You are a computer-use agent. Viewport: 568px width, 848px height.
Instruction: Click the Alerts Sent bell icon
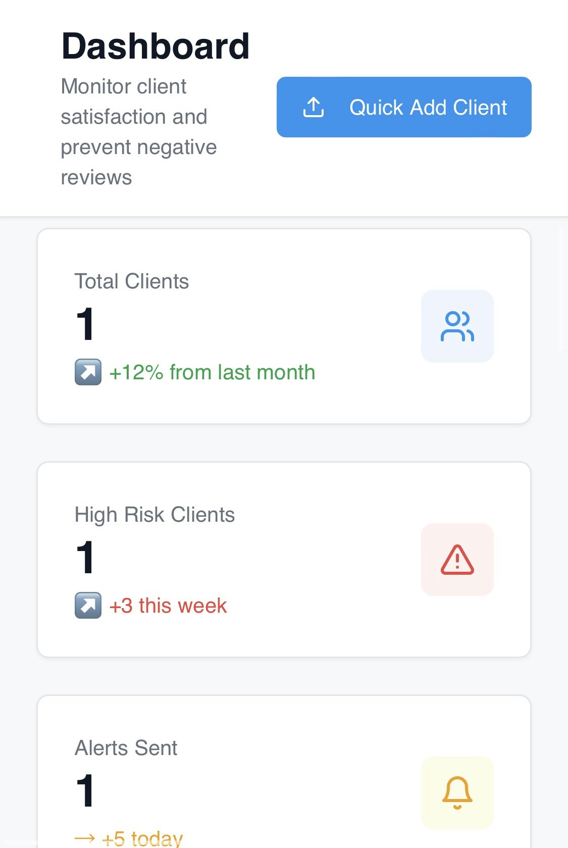click(457, 793)
